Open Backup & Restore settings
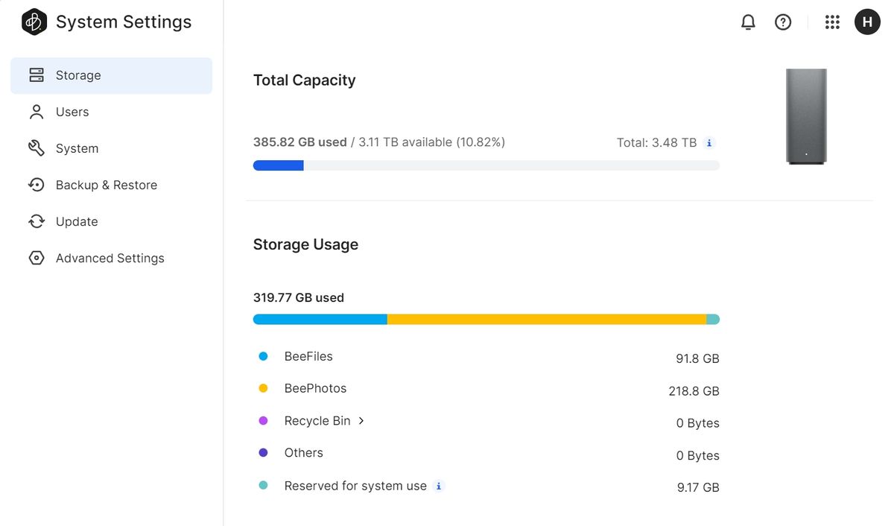 pyautogui.click(x=106, y=184)
